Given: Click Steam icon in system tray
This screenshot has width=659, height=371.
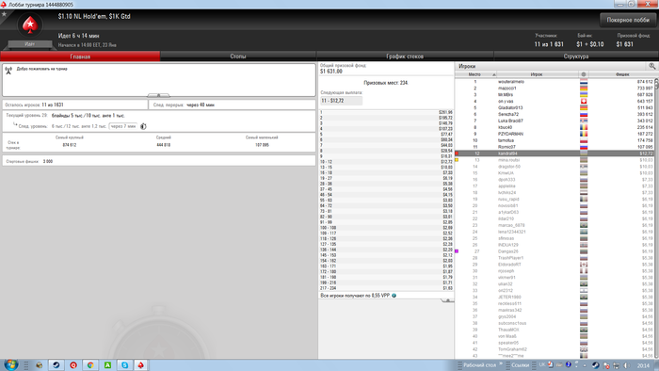Looking at the screenshot, I should [595, 365].
